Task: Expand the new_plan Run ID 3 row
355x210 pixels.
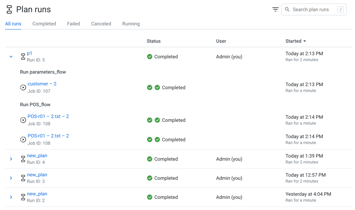Action: 11,178
